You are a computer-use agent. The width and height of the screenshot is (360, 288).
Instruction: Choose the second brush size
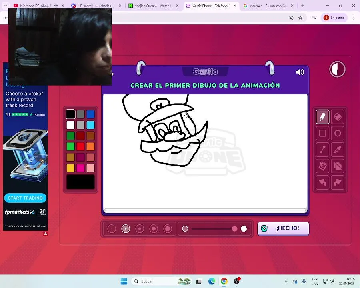pos(126,229)
